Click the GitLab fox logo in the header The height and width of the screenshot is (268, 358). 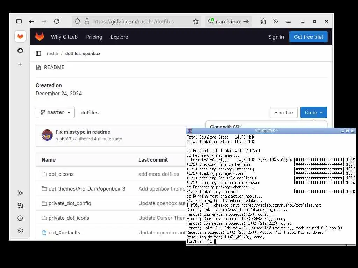tap(40, 37)
